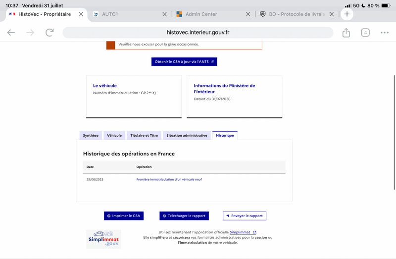396x259 pixels.
Task: Click Envoyer le rapport button
Action: click(245, 216)
